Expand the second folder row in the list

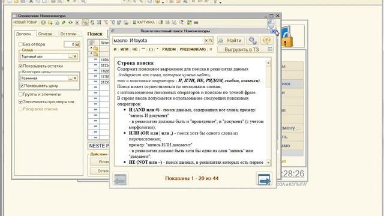(91, 53)
